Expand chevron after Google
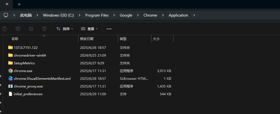Image resolution: width=280 pixels, height=114 pixels. (138, 15)
